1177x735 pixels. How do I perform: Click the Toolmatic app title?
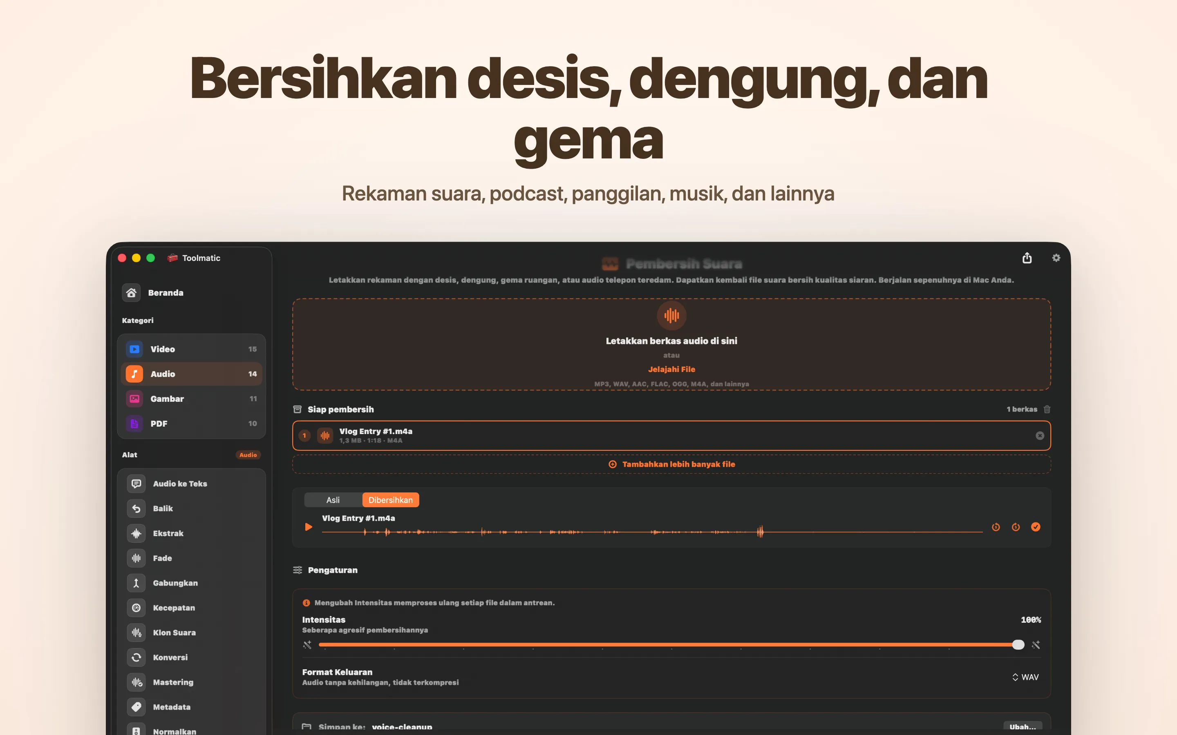click(201, 258)
